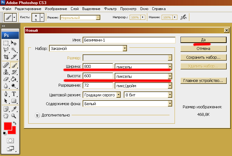Select the Magic Wand tool
Viewport: 232px width, 156px height.
pyautogui.click(x=14, y=50)
